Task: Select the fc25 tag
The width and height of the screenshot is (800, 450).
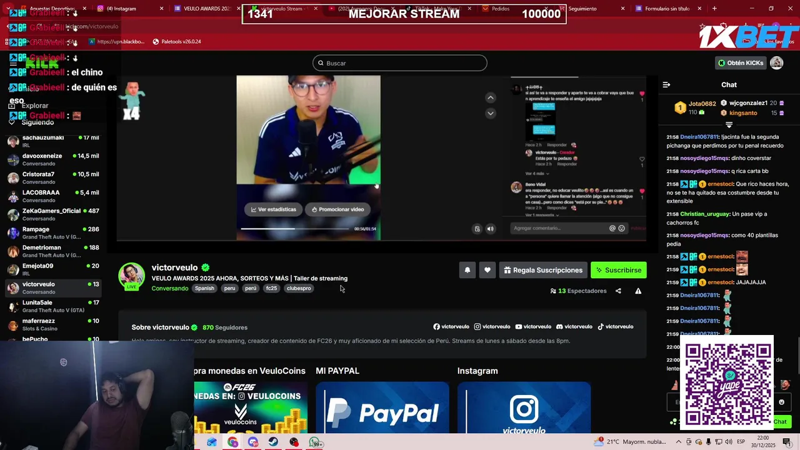Action: (x=271, y=288)
